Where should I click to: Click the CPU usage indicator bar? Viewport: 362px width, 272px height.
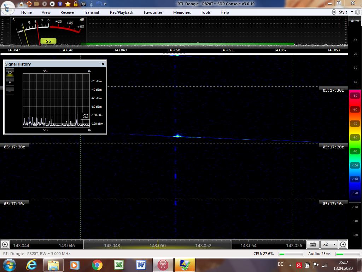(x=291, y=254)
